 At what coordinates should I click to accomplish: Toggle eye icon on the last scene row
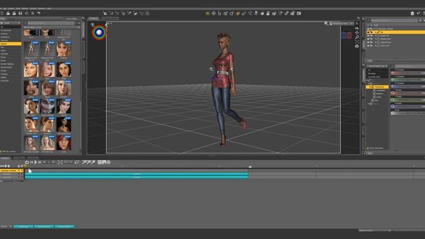point(368,46)
